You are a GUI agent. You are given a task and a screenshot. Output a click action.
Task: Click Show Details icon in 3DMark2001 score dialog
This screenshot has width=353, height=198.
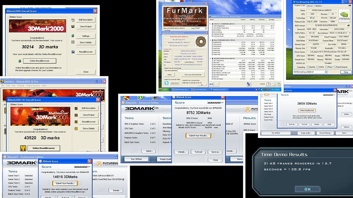[76, 129]
